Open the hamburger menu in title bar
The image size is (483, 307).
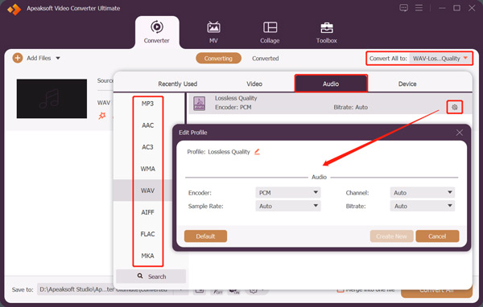[x=419, y=8]
